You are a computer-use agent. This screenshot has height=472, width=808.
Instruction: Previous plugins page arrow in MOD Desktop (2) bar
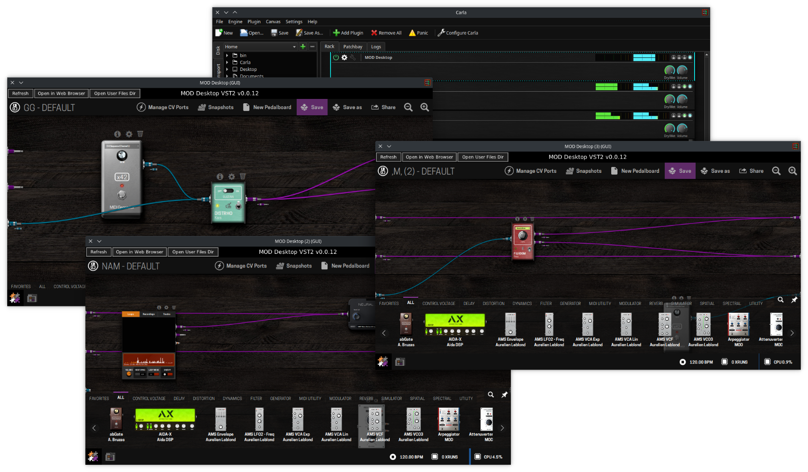[x=94, y=428]
